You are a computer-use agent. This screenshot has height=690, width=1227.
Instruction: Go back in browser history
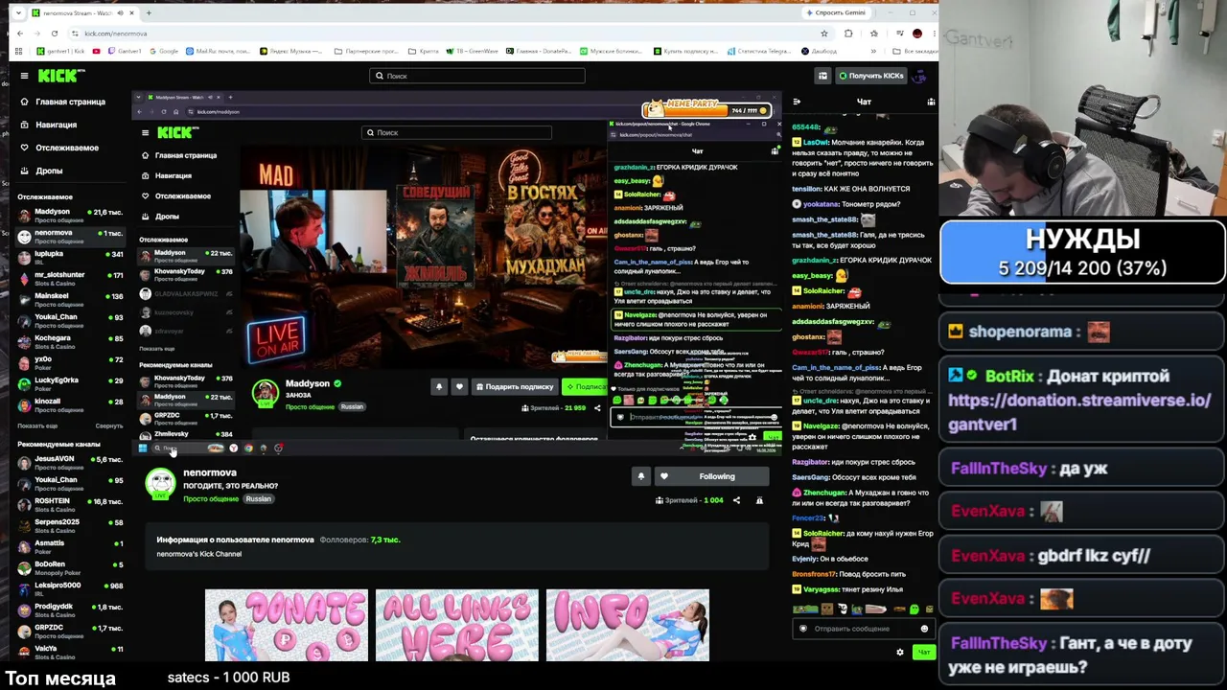[20, 34]
